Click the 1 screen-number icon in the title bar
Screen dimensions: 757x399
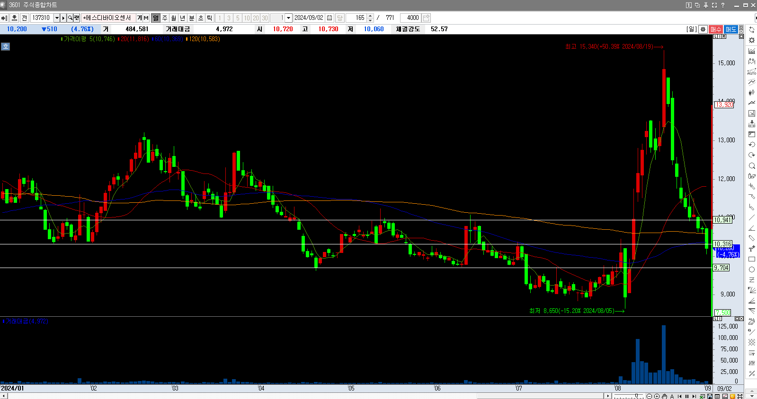pyautogui.click(x=689, y=5)
